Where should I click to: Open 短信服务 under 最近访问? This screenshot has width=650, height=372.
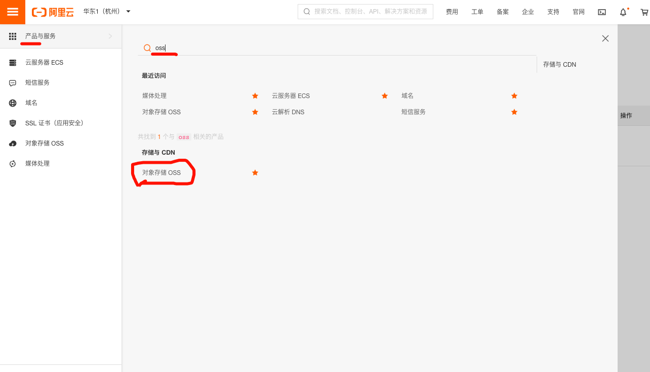414,112
